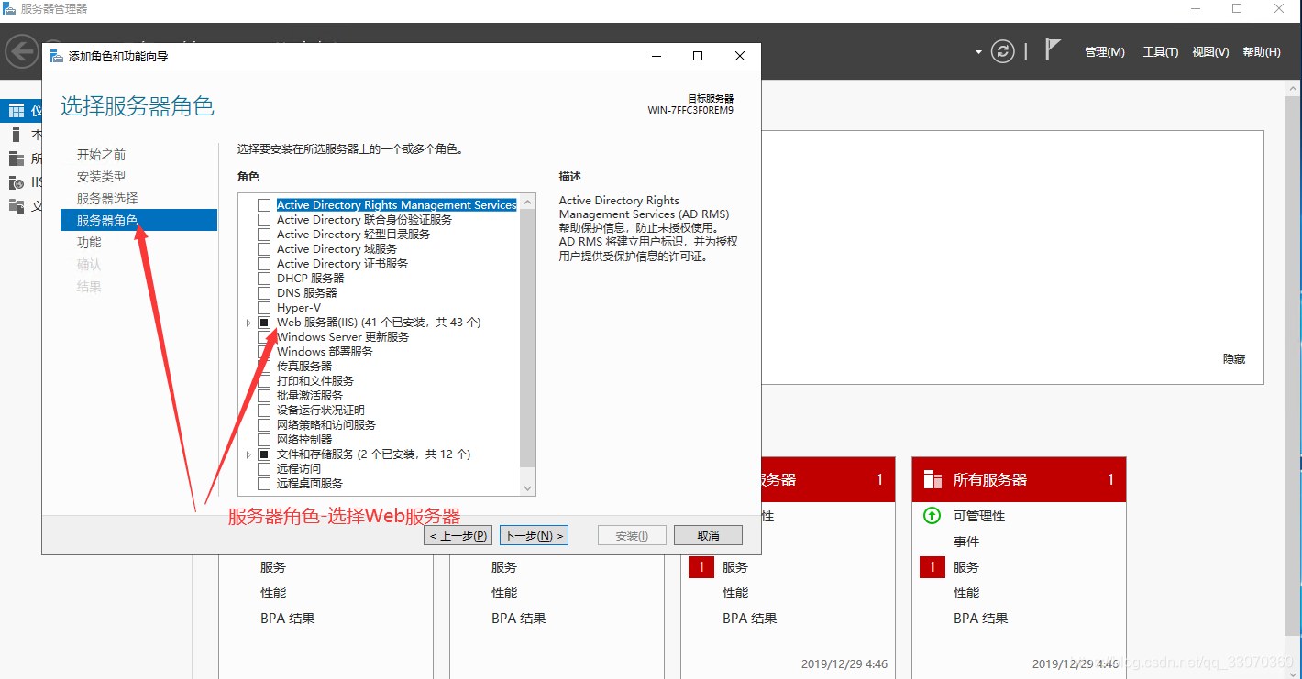Viewport: 1302px width, 679px height.
Task: Click the refresh icon in Server Manager header
Action: [1003, 51]
